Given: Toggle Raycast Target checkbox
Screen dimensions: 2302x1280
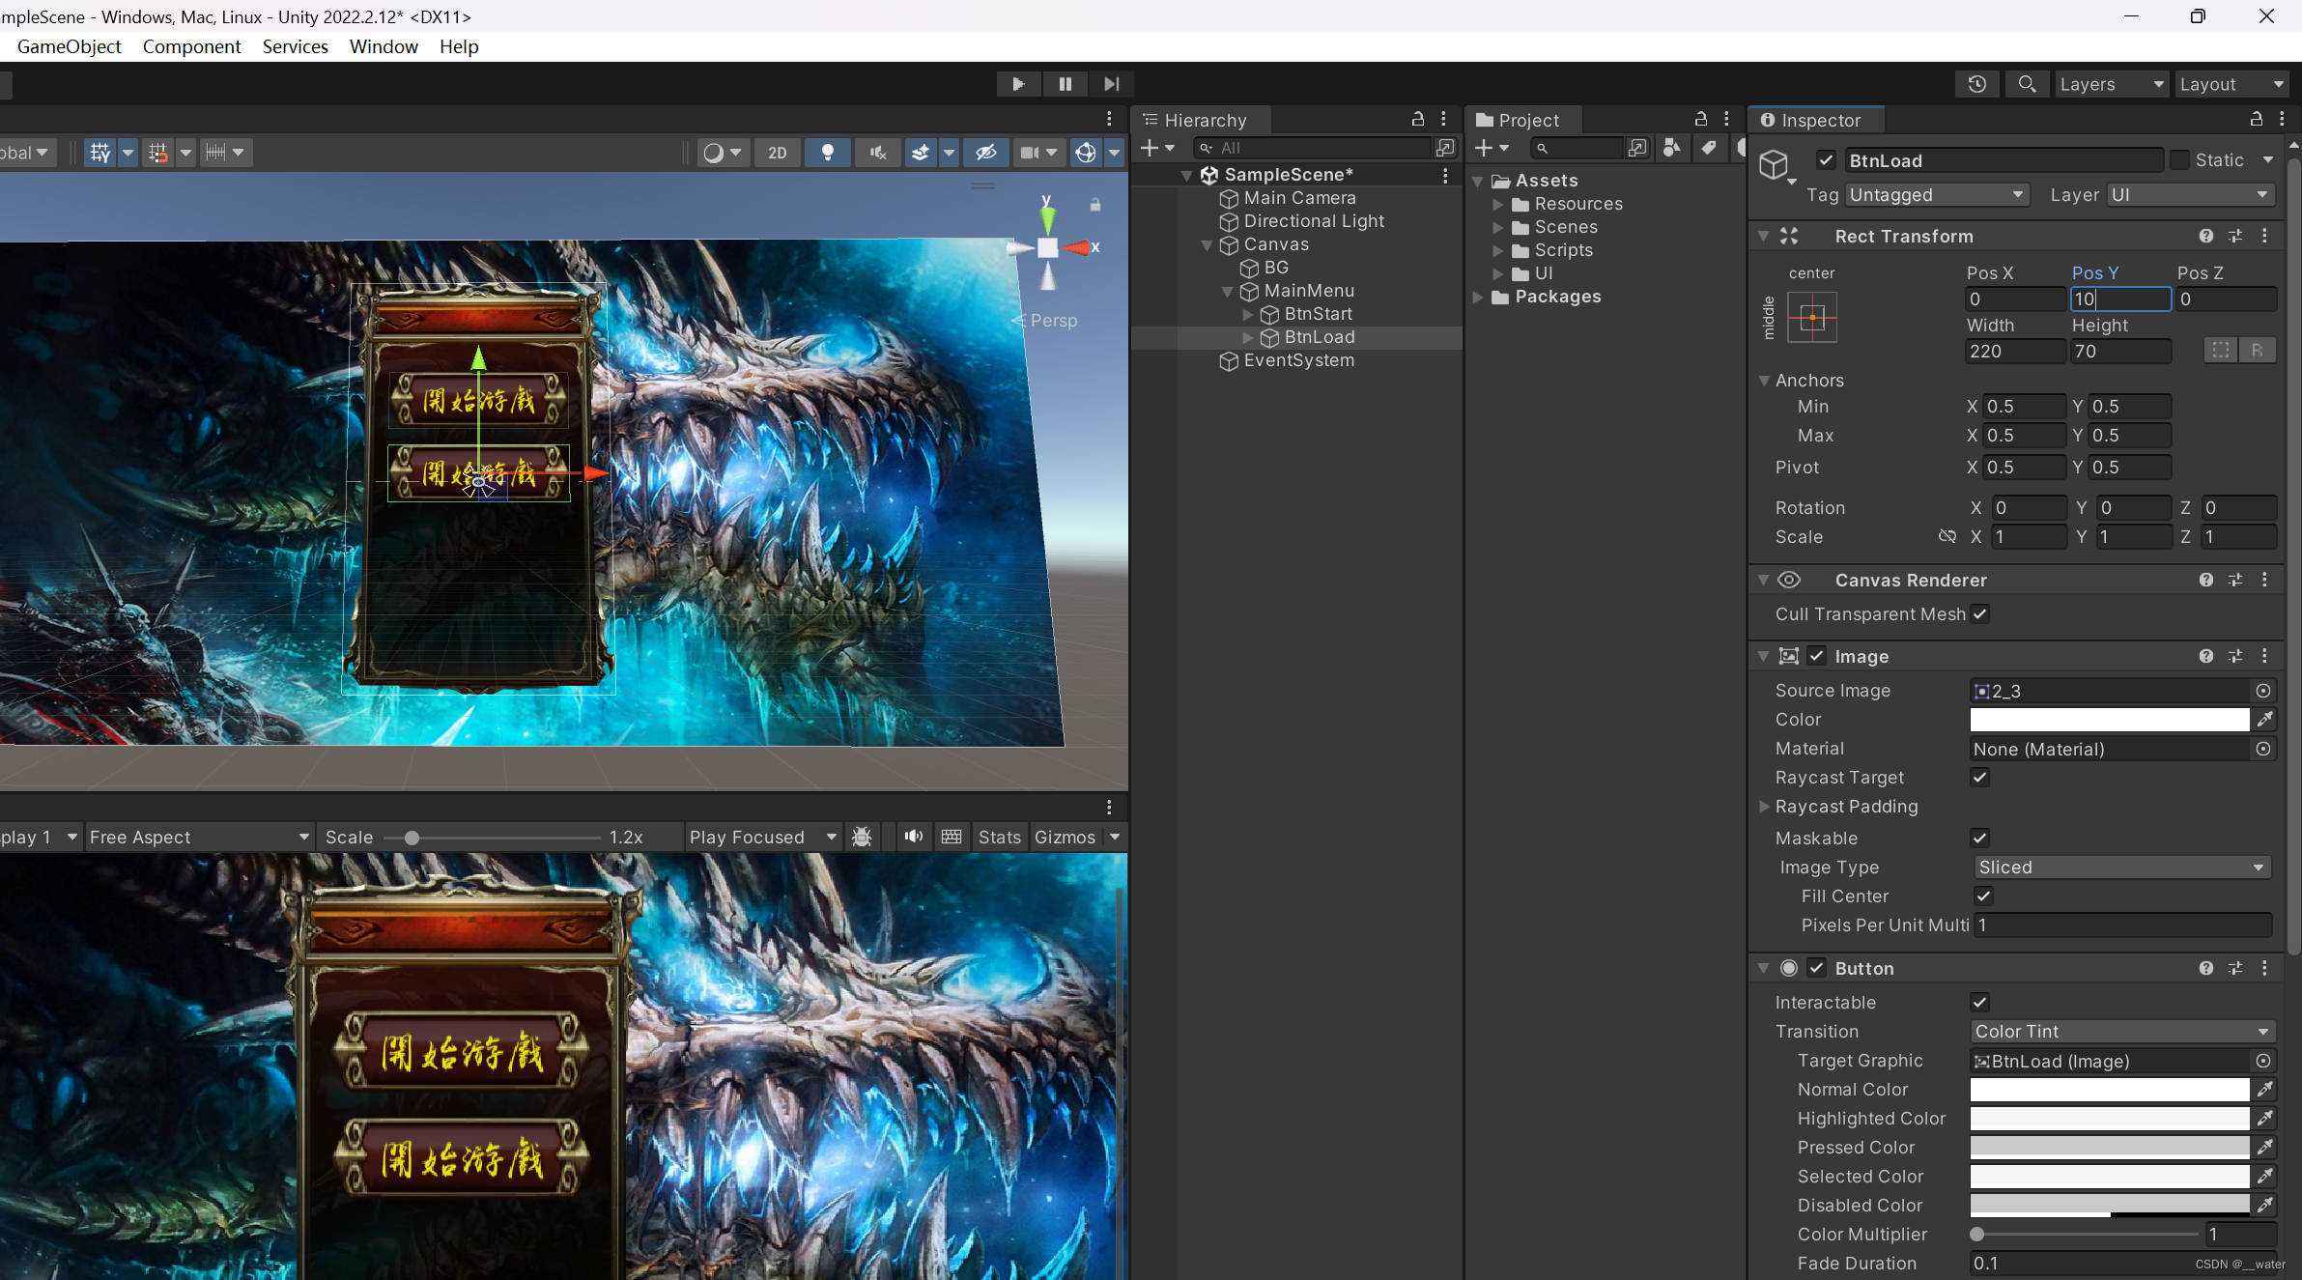Looking at the screenshot, I should pyautogui.click(x=1980, y=778).
